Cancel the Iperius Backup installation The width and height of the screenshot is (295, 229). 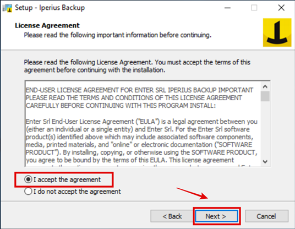tap(266, 216)
